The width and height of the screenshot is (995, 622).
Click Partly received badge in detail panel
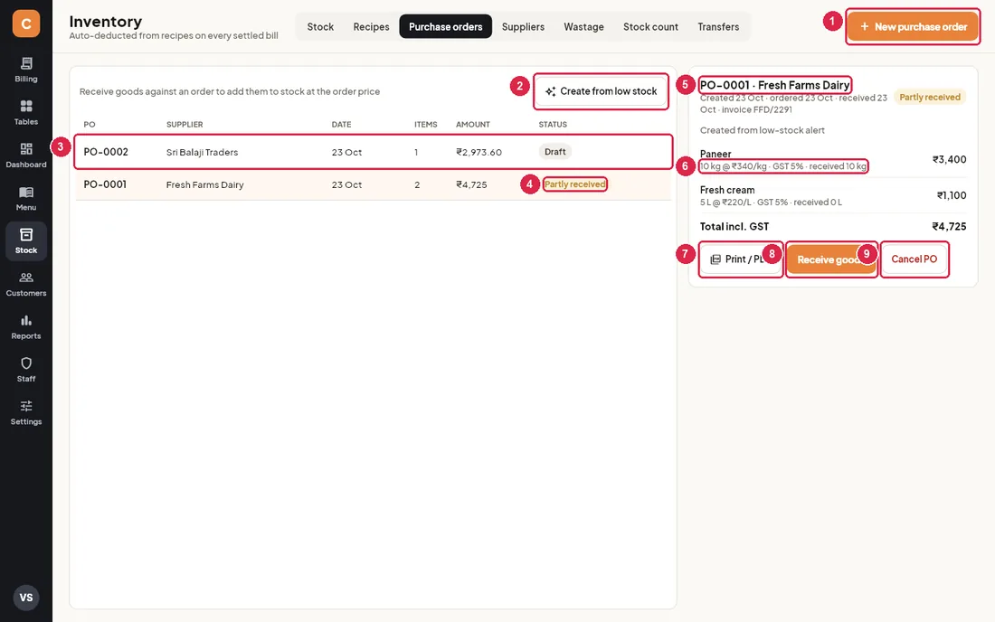pos(930,97)
